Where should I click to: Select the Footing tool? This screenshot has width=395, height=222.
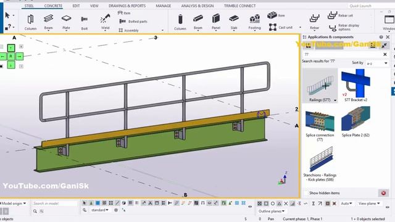(254, 22)
